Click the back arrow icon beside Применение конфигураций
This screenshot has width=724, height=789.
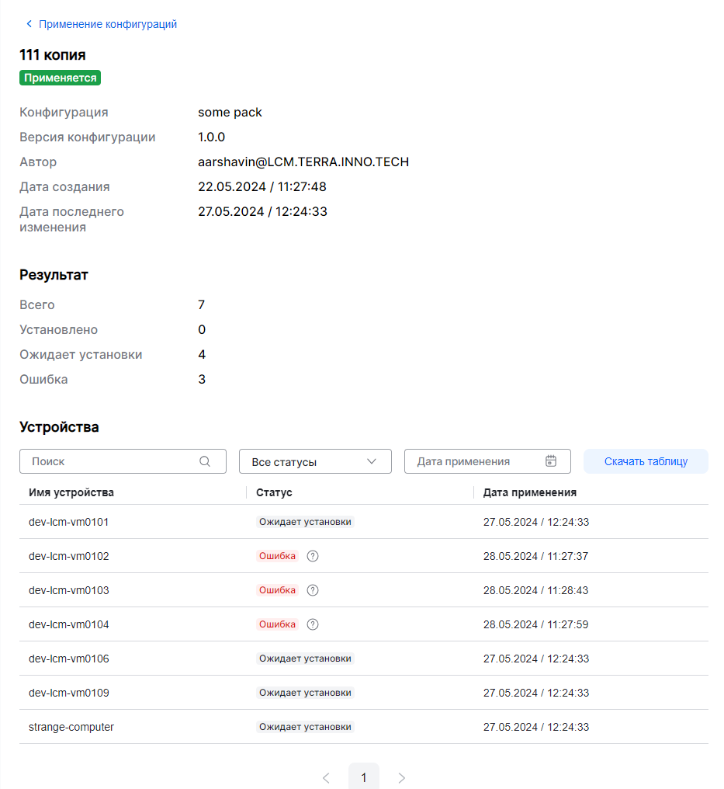coord(29,24)
